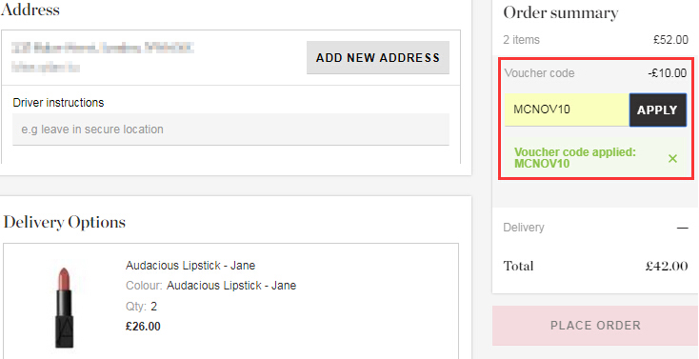Click the Address section heading

[x=30, y=10]
